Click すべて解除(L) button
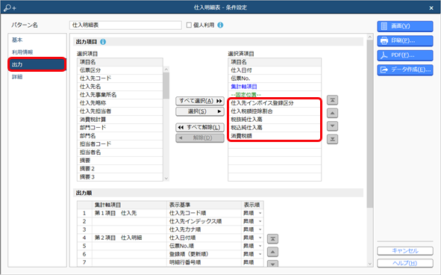 200,127
